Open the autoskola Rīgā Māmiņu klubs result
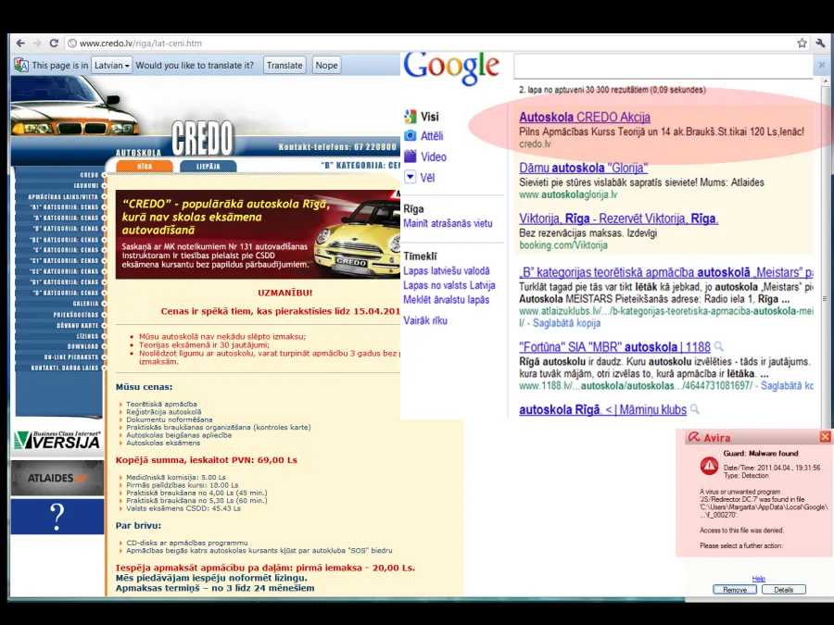 click(602, 410)
